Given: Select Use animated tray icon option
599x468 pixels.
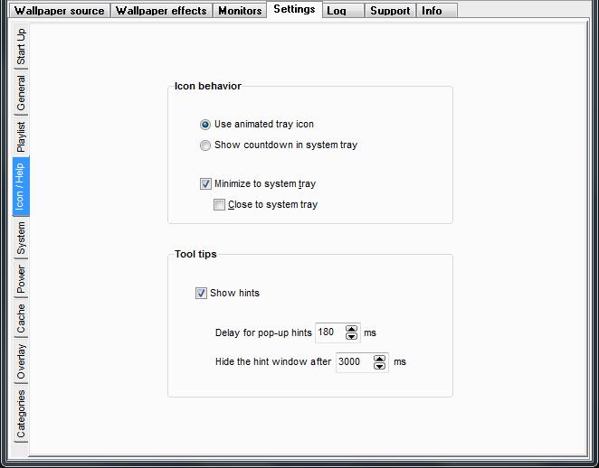Looking at the screenshot, I should [205, 125].
